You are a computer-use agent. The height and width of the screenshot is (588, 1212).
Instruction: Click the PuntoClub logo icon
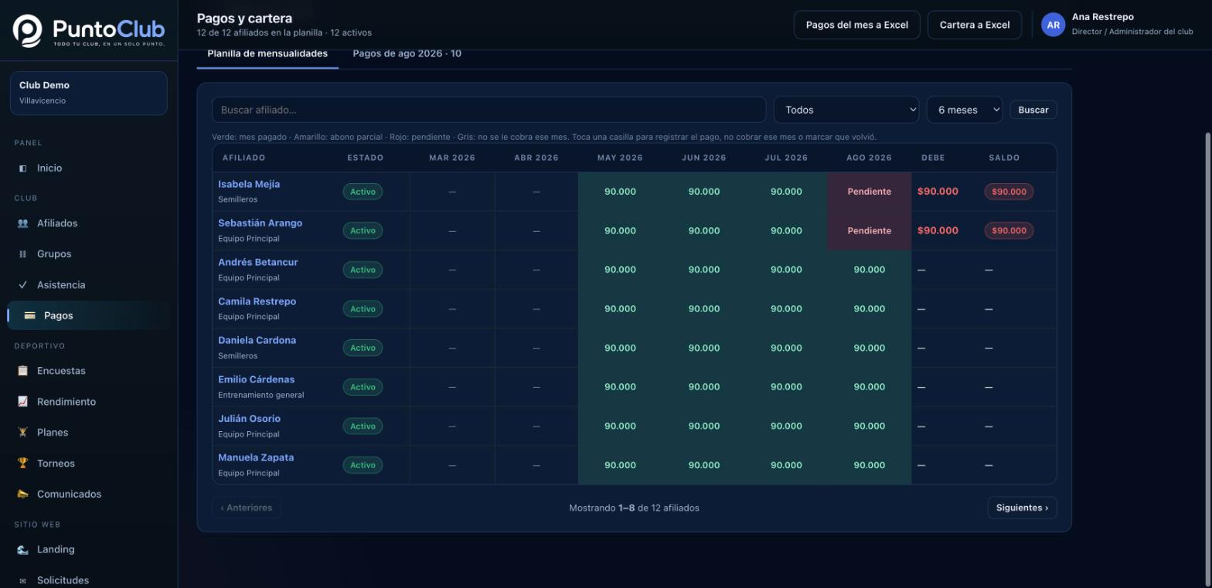pyautogui.click(x=28, y=31)
